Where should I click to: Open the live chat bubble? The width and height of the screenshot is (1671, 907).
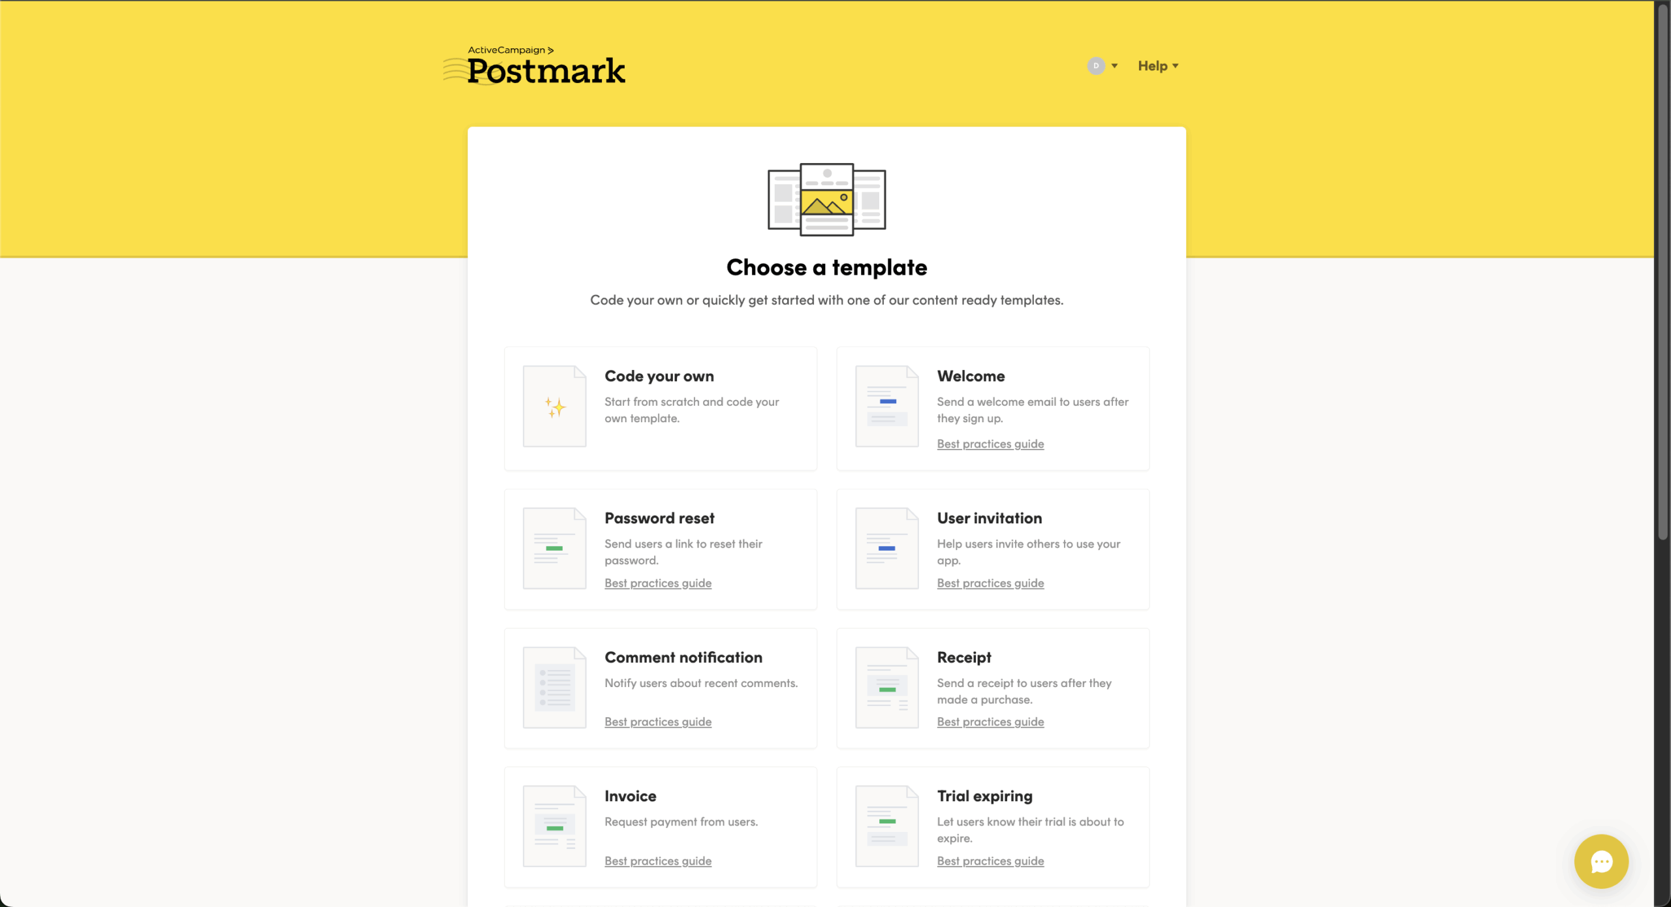click(1601, 861)
